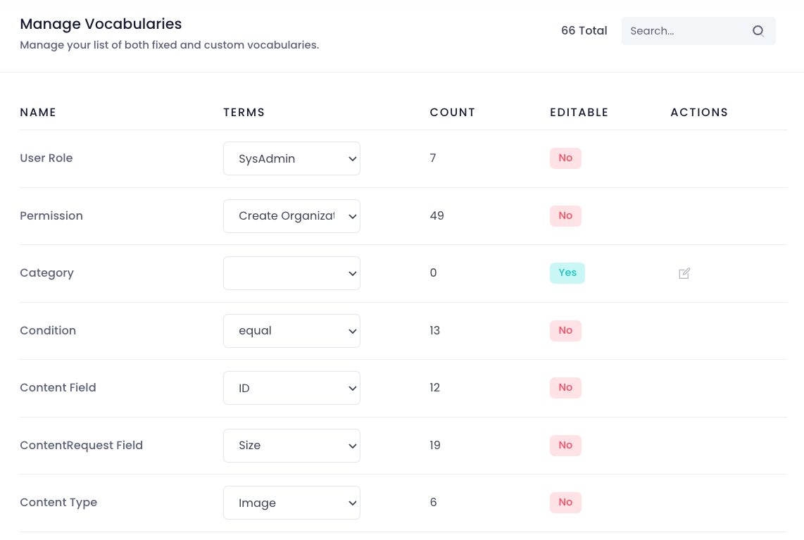Click the No badge for User Role
Screen dimensions: 804x540
point(565,158)
